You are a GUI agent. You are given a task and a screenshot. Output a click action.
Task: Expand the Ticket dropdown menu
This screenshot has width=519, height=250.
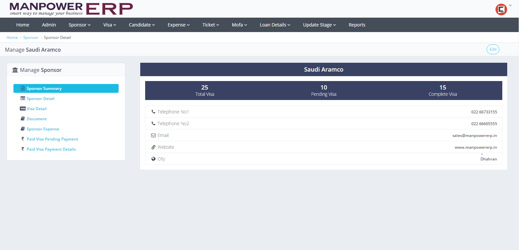tap(211, 25)
